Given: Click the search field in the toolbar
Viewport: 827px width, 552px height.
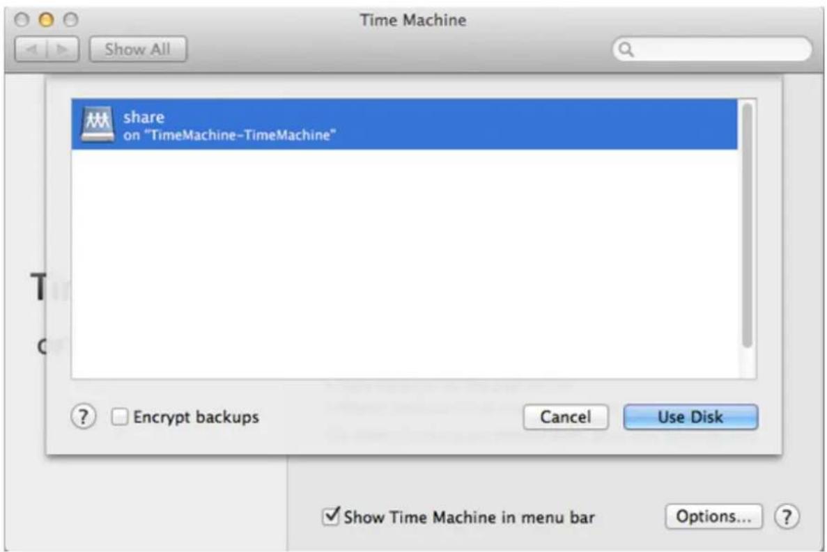Looking at the screenshot, I should [712, 49].
